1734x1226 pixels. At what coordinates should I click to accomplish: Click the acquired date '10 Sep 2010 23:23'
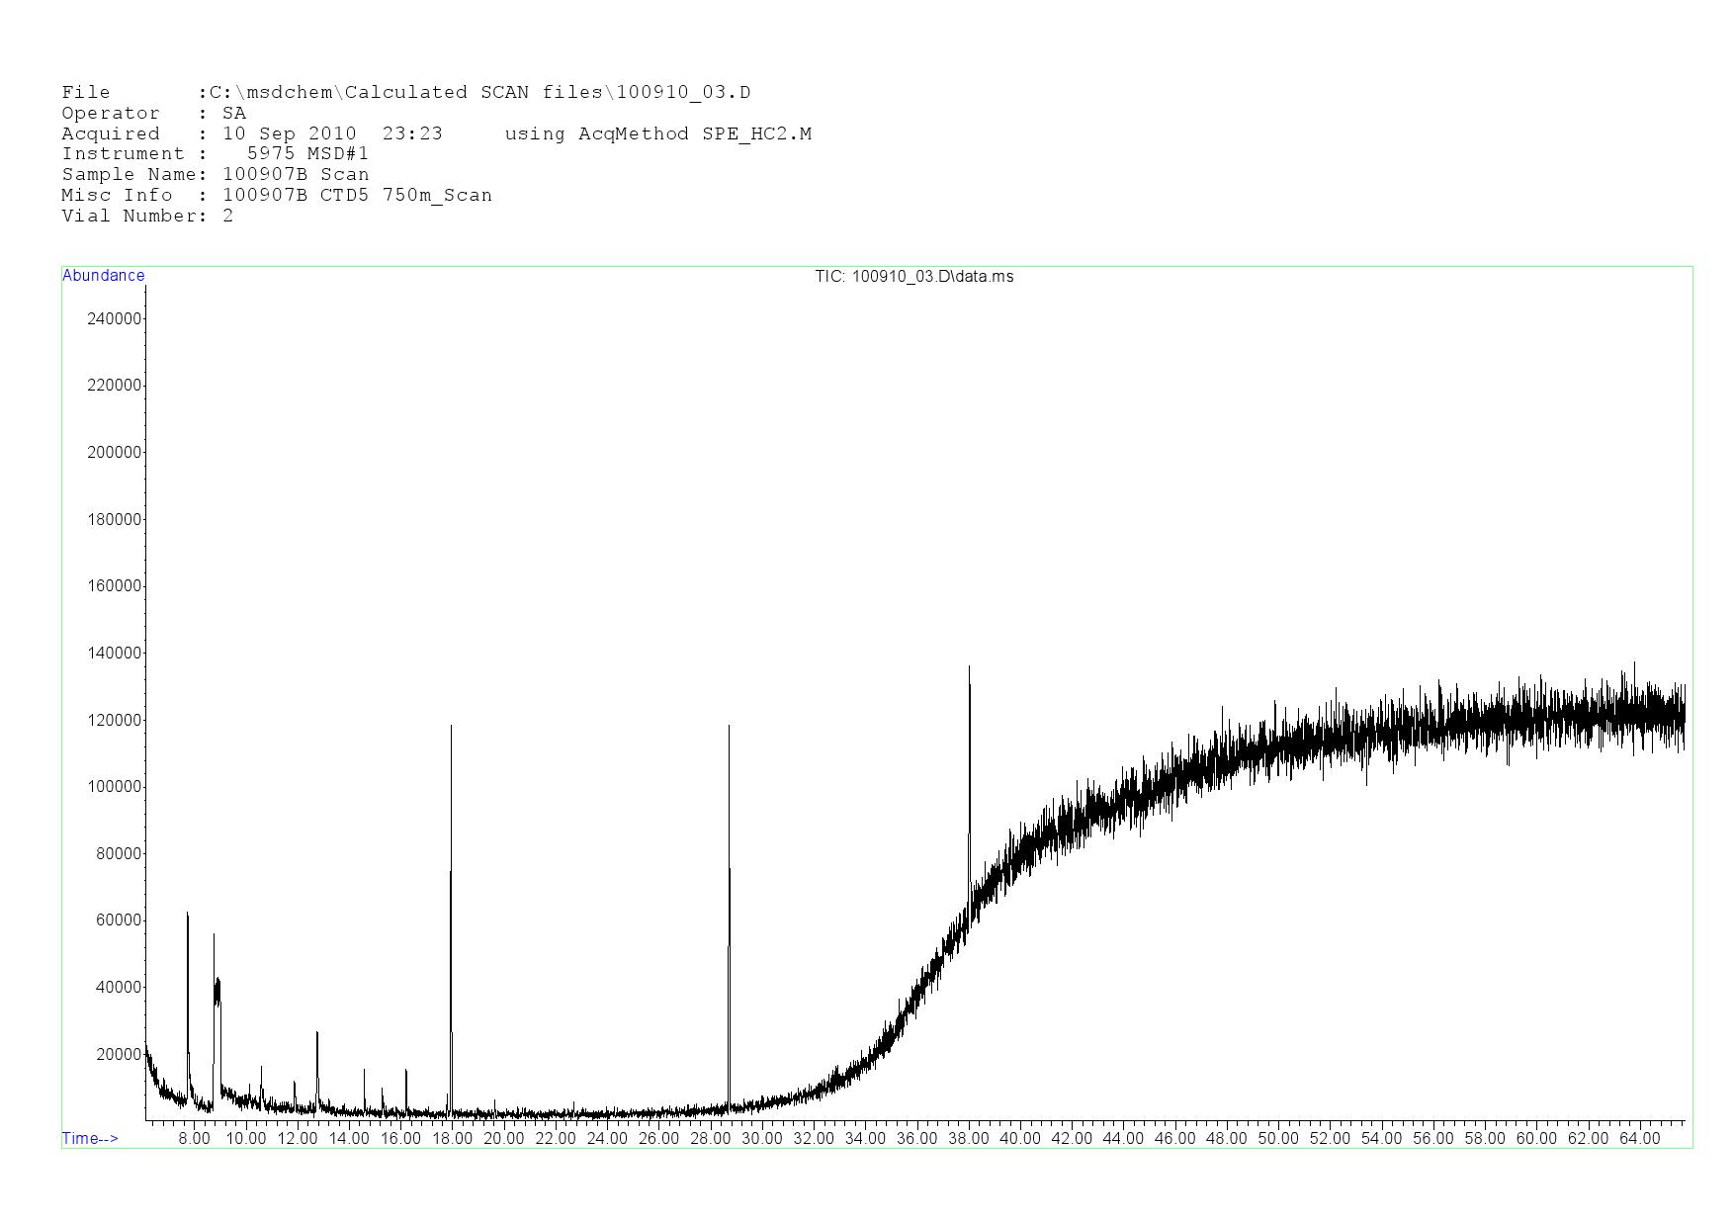[332, 134]
